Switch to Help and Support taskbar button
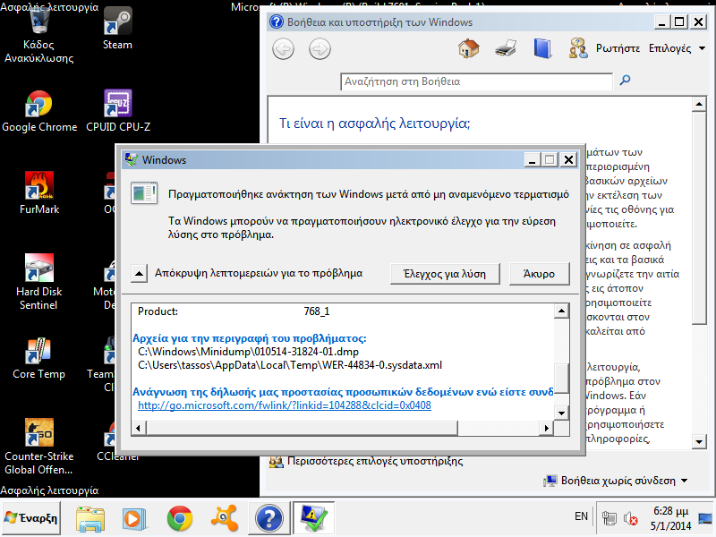Viewport: 716px width, 537px height. [269, 518]
